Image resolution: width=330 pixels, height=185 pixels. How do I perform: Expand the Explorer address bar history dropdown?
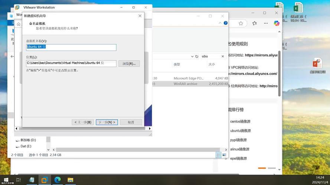pos(192,56)
